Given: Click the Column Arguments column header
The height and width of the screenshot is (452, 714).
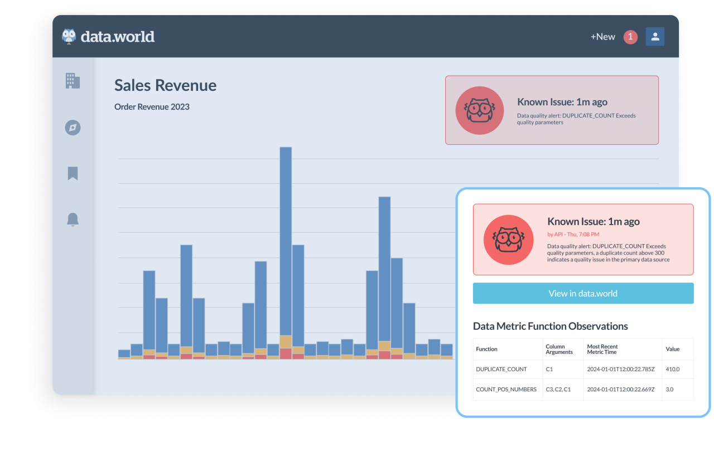Looking at the screenshot, I should click(x=559, y=349).
